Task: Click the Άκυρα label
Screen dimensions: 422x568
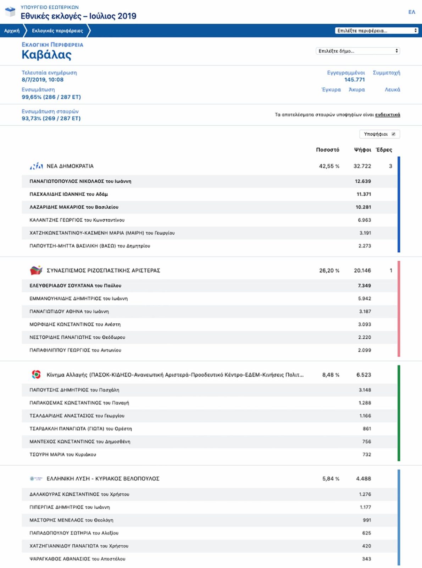Action: click(357, 89)
